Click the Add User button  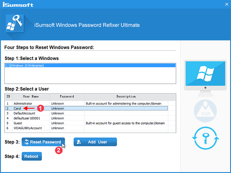tap(95, 142)
